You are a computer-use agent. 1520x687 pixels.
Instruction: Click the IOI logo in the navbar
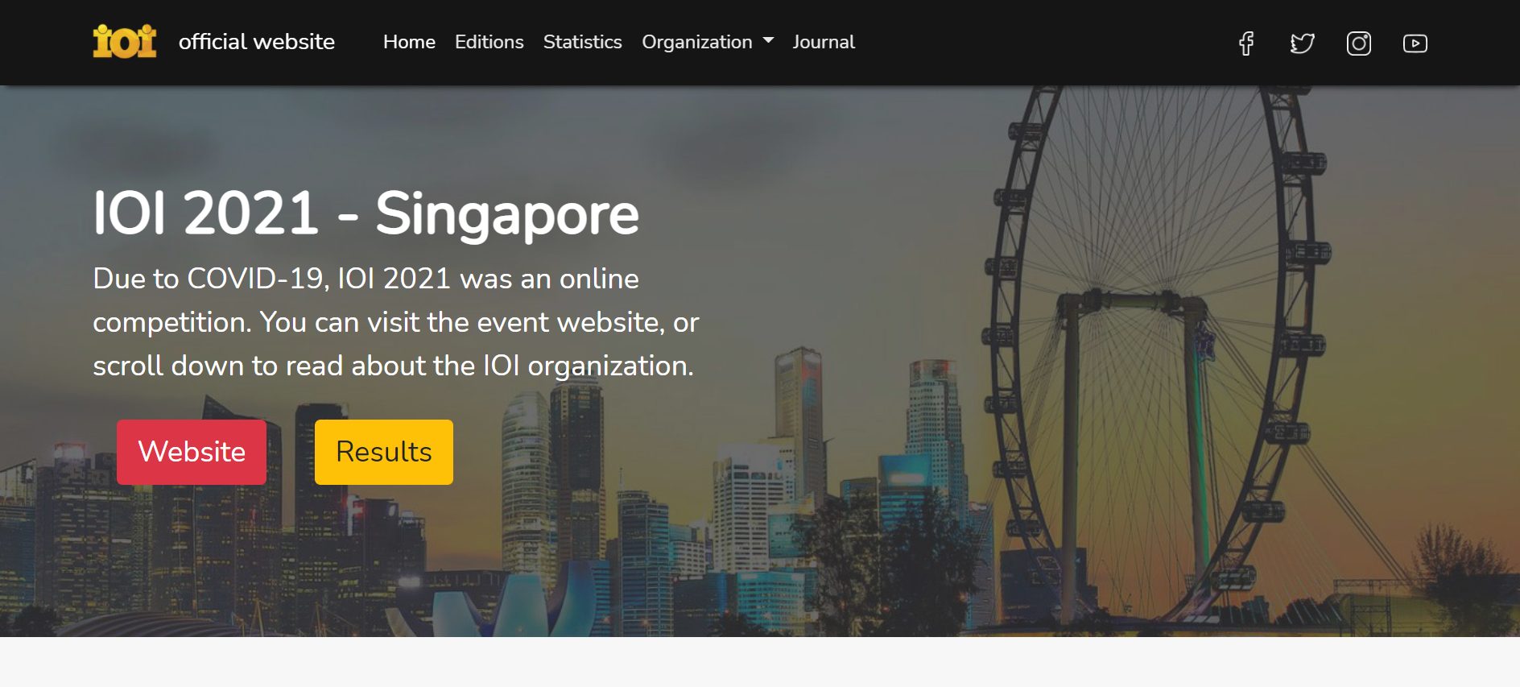(125, 42)
